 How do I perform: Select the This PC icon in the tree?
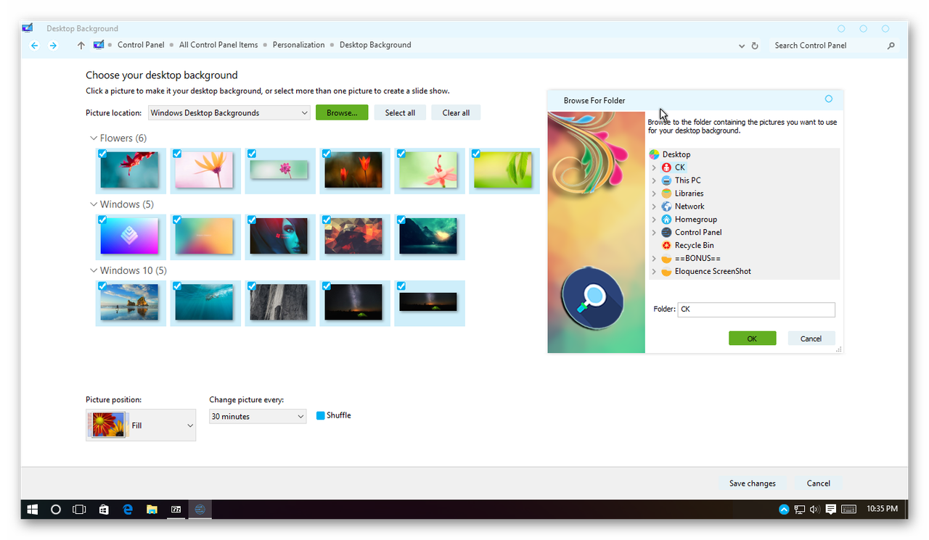click(666, 180)
